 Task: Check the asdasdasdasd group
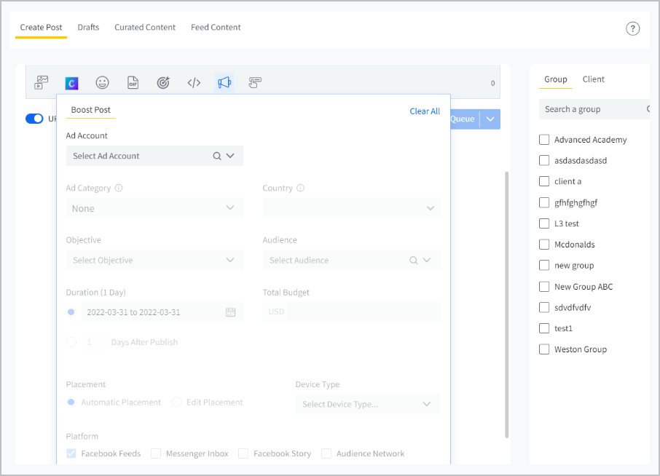pos(544,161)
